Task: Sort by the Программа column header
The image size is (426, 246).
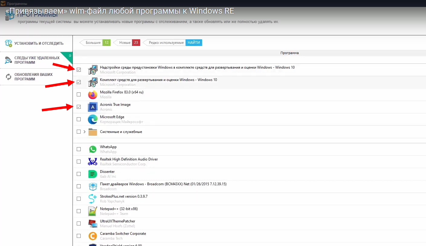Action: (289, 53)
